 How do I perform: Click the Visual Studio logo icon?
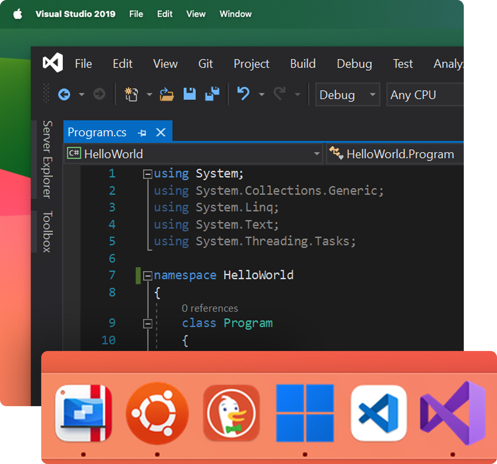coord(52,62)
